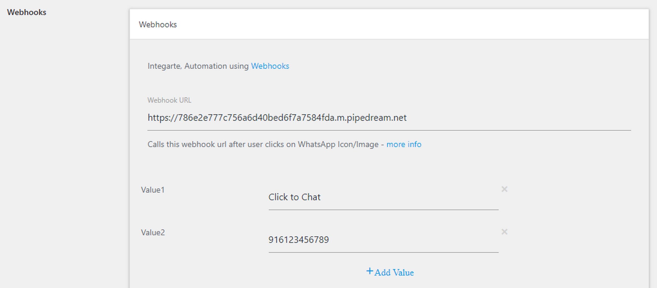Open the 'more info' link
The width and height of the screenshot is (657, 288).
tap(404, 144)
